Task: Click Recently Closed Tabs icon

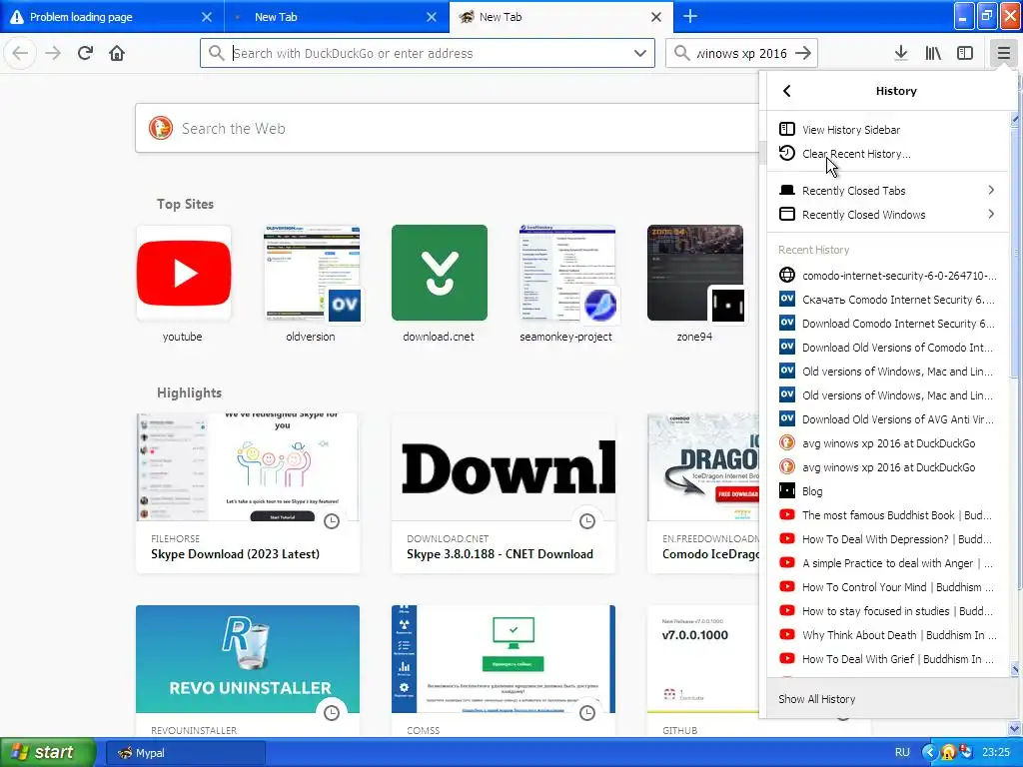Action: coord(787,191)
